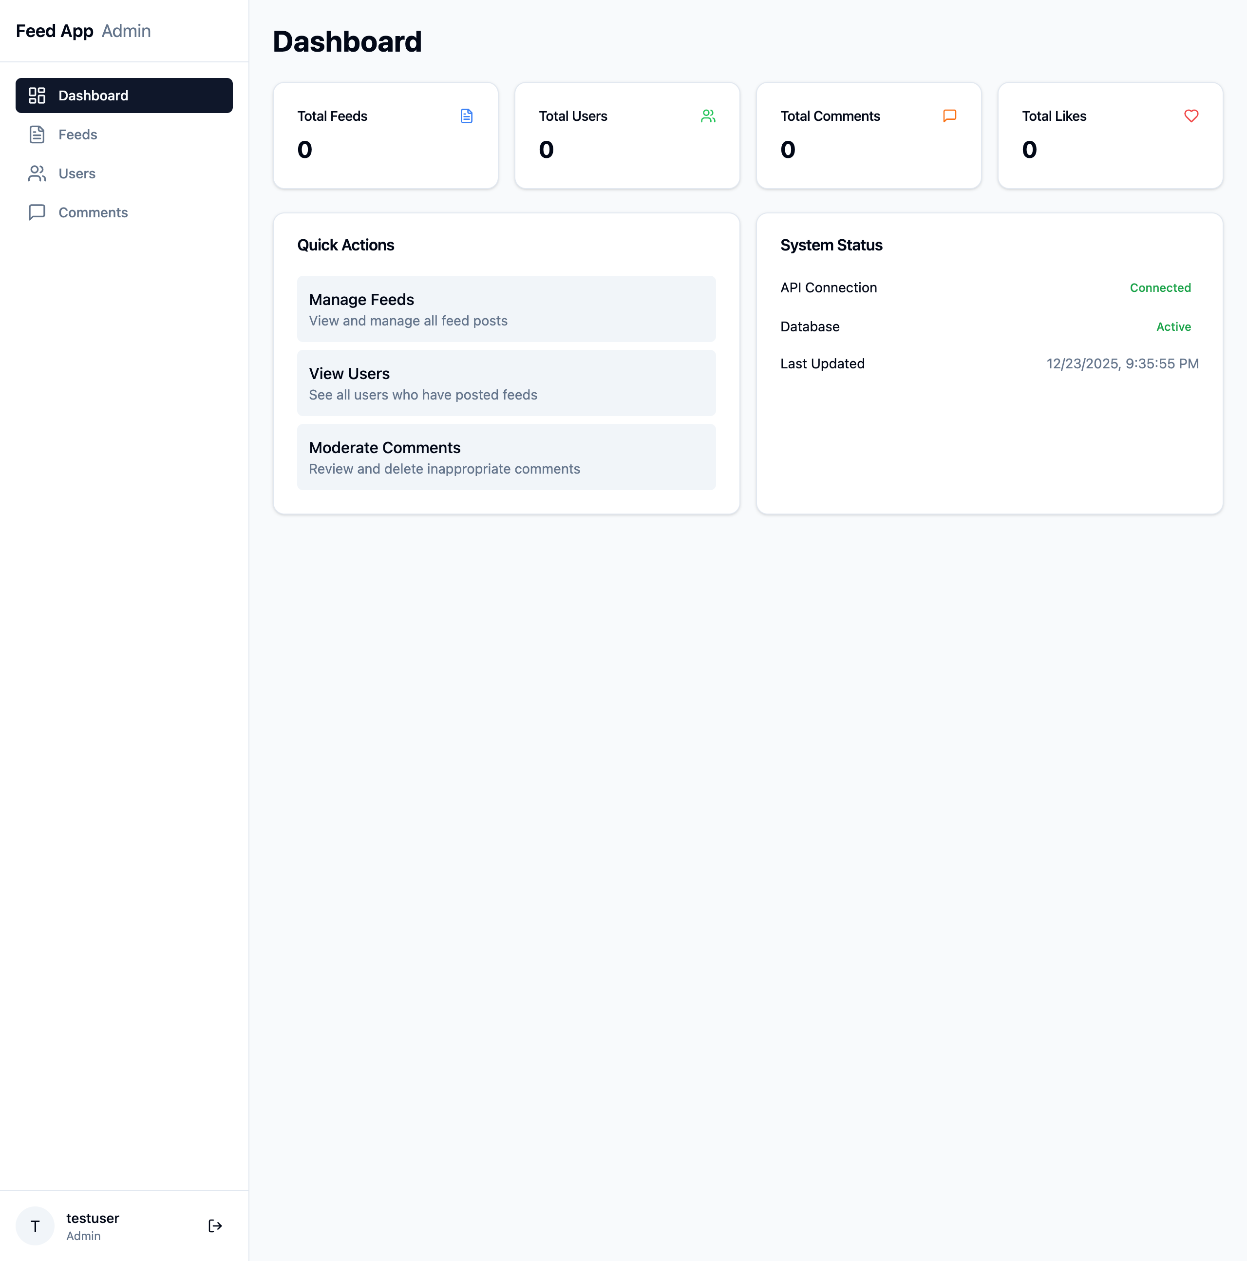
Task: Click the logout icon next to testuser
Action: coord(215,1226)
